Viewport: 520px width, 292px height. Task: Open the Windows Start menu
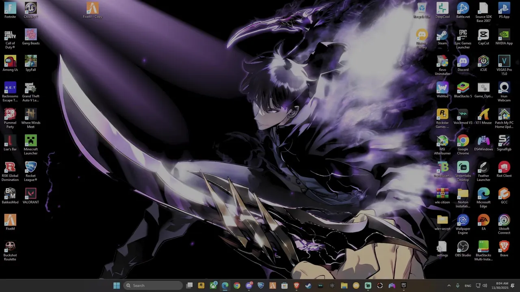point(117,286)
